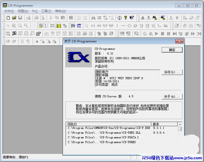Select the vertical line tool
Viewport: 204px width, 162px height.
click(117, 26)
